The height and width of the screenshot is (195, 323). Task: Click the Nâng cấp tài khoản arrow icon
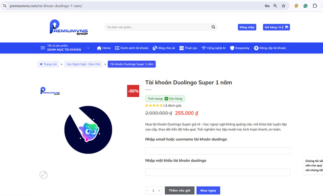tap(256, 48)
